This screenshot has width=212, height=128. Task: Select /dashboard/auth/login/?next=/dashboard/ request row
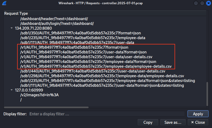click(57, 24)
